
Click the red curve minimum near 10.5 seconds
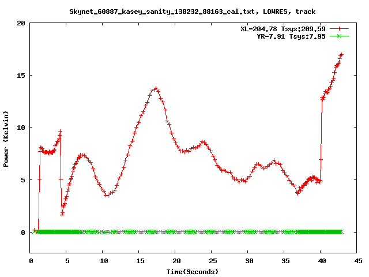coord(107,196)
